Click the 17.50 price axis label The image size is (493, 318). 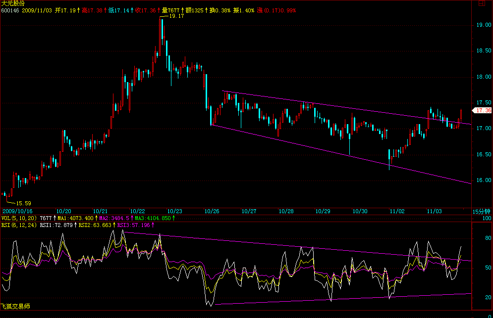pos(484,103)
